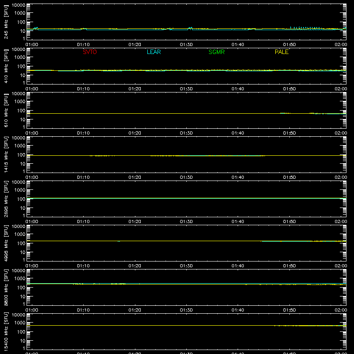Click the 01:10 time label under 2695 MHz plot
The width and height of the screenshot is (354, 354).
(x=83, y=222)
